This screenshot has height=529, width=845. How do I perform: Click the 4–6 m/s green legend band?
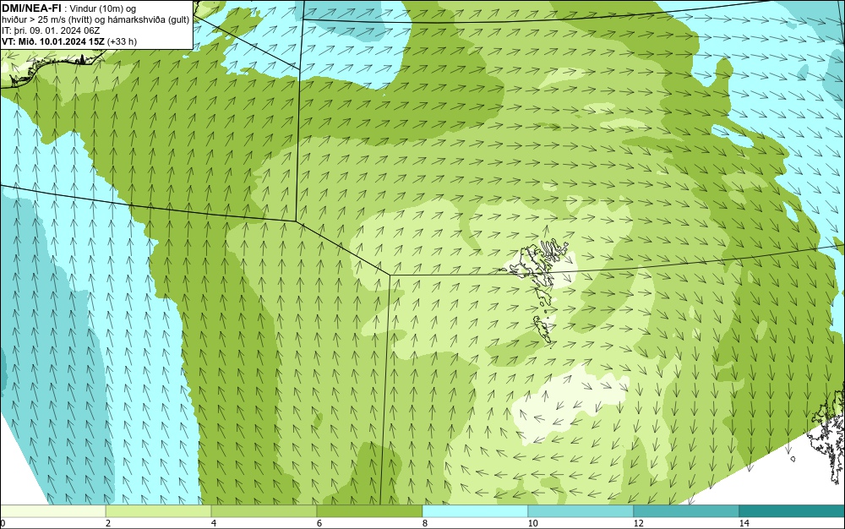point(264,510)
